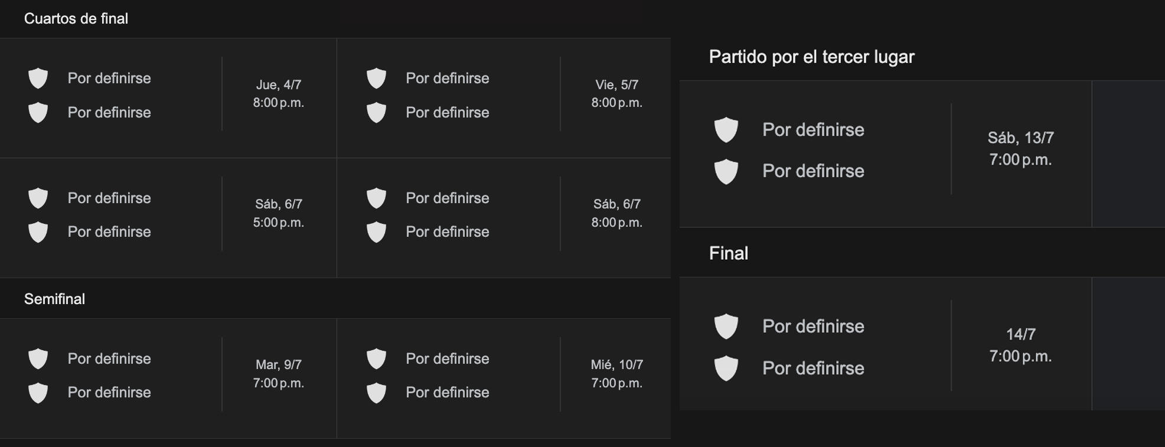
Task: Click first Por definirse team in Final
Action: click(x=813, y=326)
